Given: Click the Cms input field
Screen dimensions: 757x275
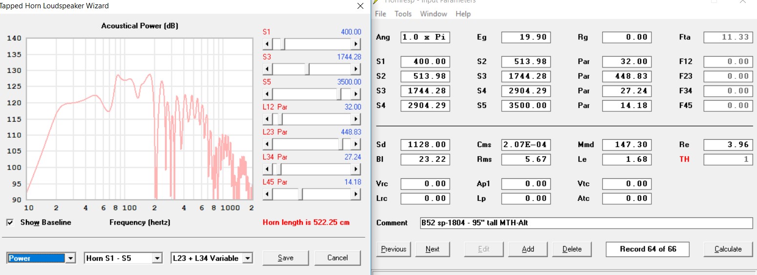Looking at the screenshot, I should click(x=526, y=145).
